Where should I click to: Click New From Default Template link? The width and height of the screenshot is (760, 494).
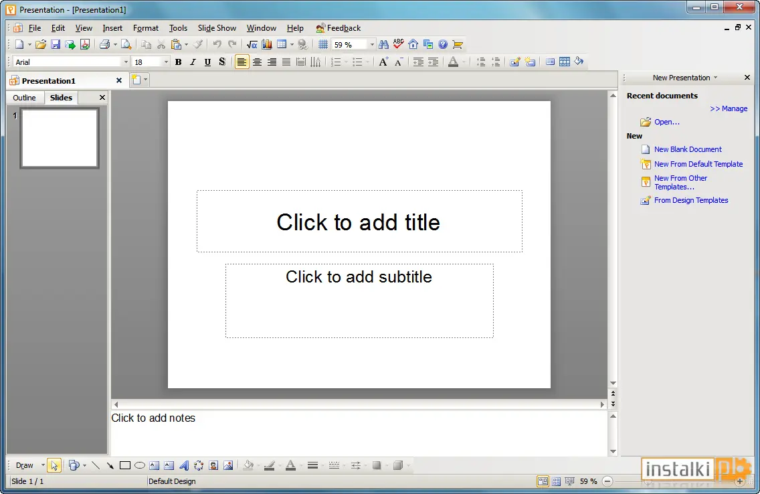698,164
